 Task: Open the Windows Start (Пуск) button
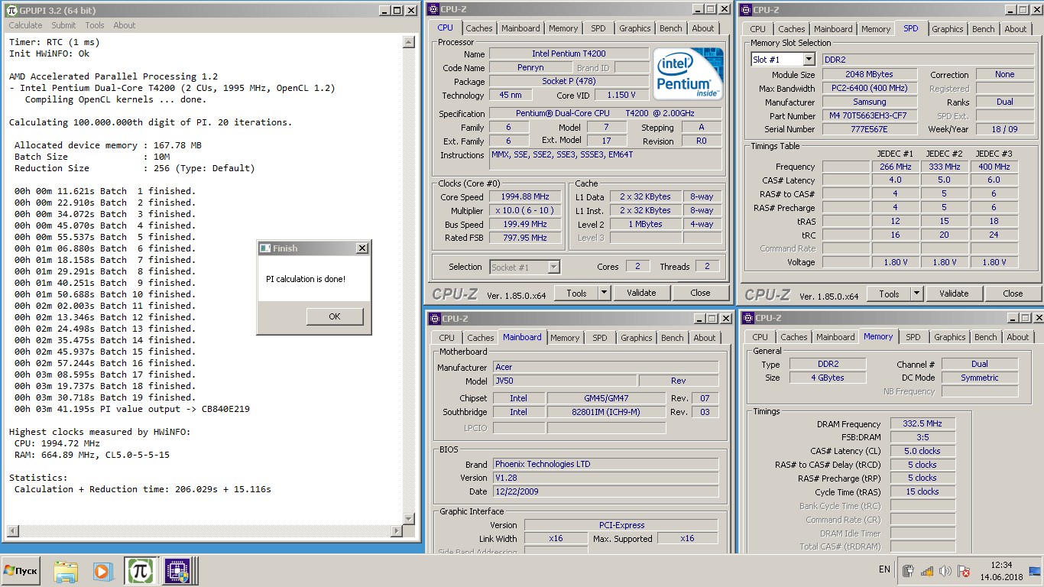(x=21, y=571)
